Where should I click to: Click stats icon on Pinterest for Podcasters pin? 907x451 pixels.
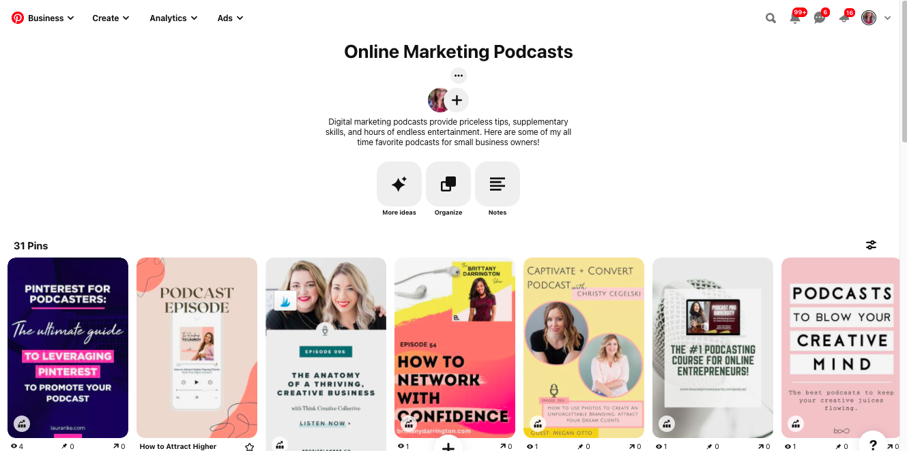[x=22, y=424]
